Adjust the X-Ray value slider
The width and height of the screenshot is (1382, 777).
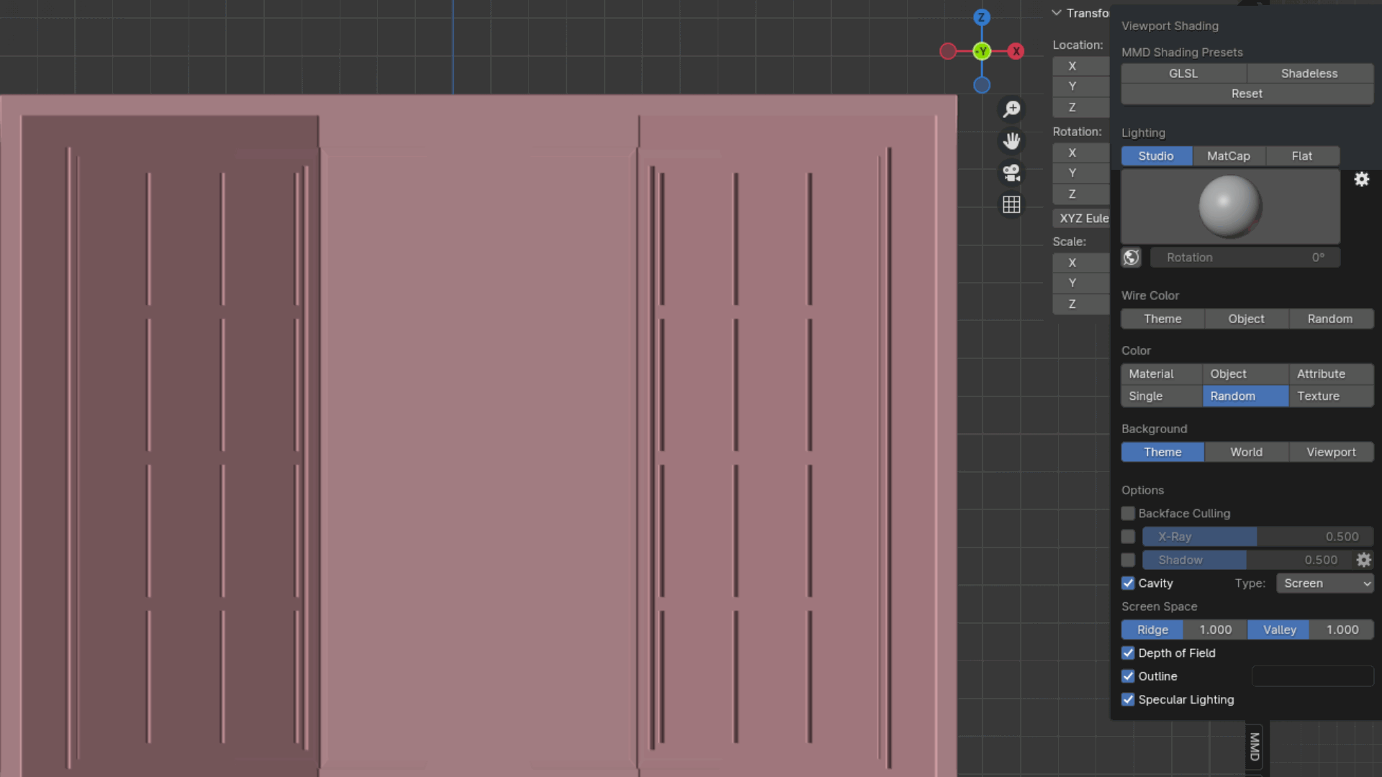pos(1257,537)
